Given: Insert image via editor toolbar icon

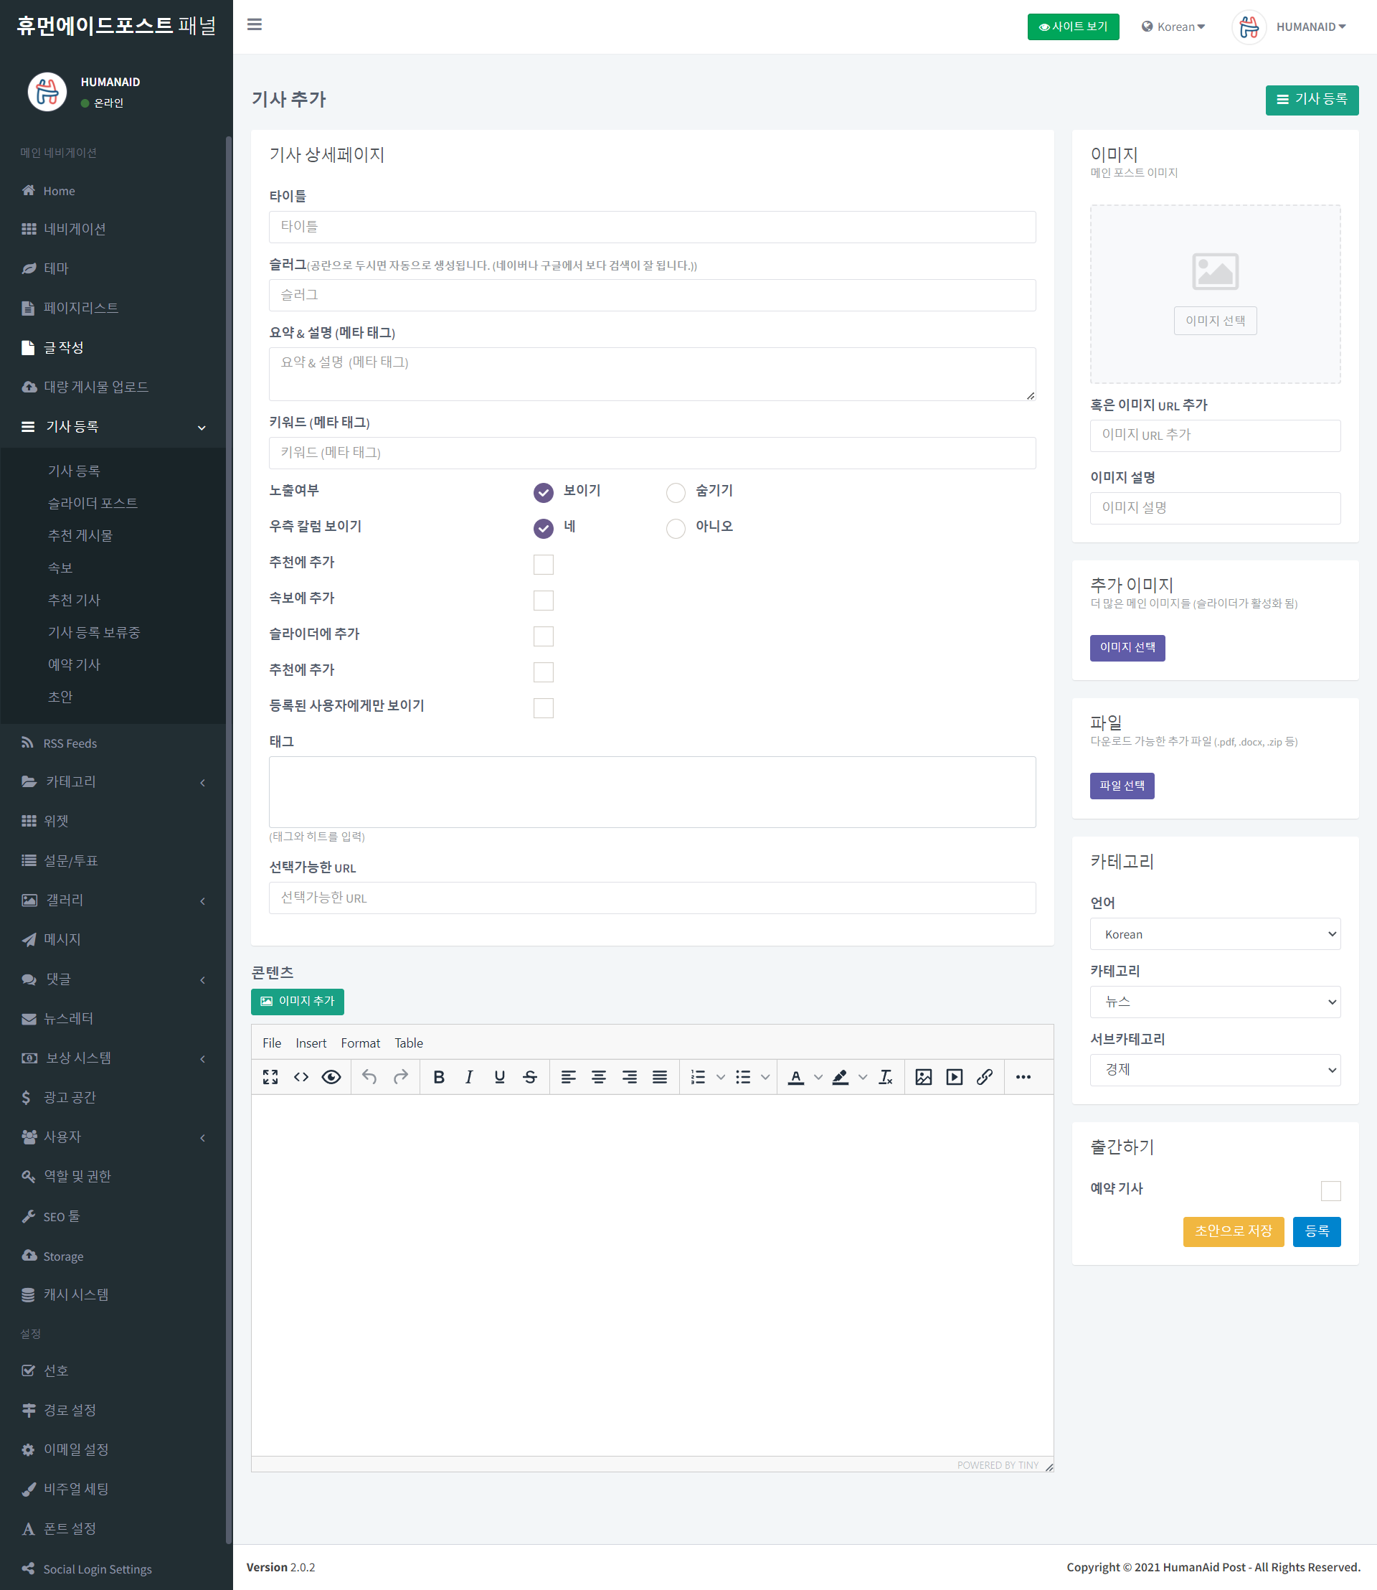Looking at the screenshot, I should pos(924,1077).
